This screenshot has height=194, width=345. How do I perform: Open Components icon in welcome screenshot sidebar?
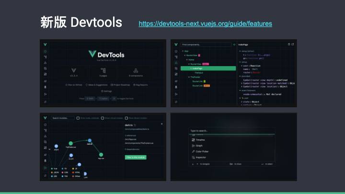[x=45, y=63]
